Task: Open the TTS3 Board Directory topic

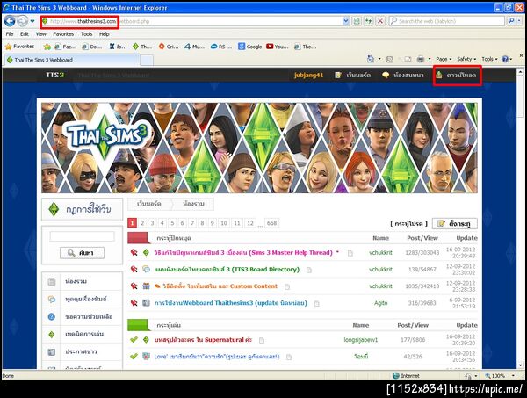Action: (x=227, y=269)
